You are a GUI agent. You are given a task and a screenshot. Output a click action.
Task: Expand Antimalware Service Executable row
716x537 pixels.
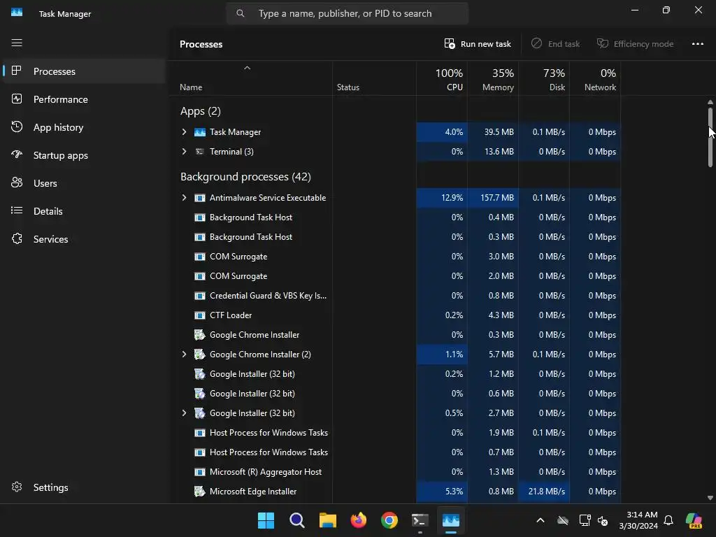(x=184, y=198)
